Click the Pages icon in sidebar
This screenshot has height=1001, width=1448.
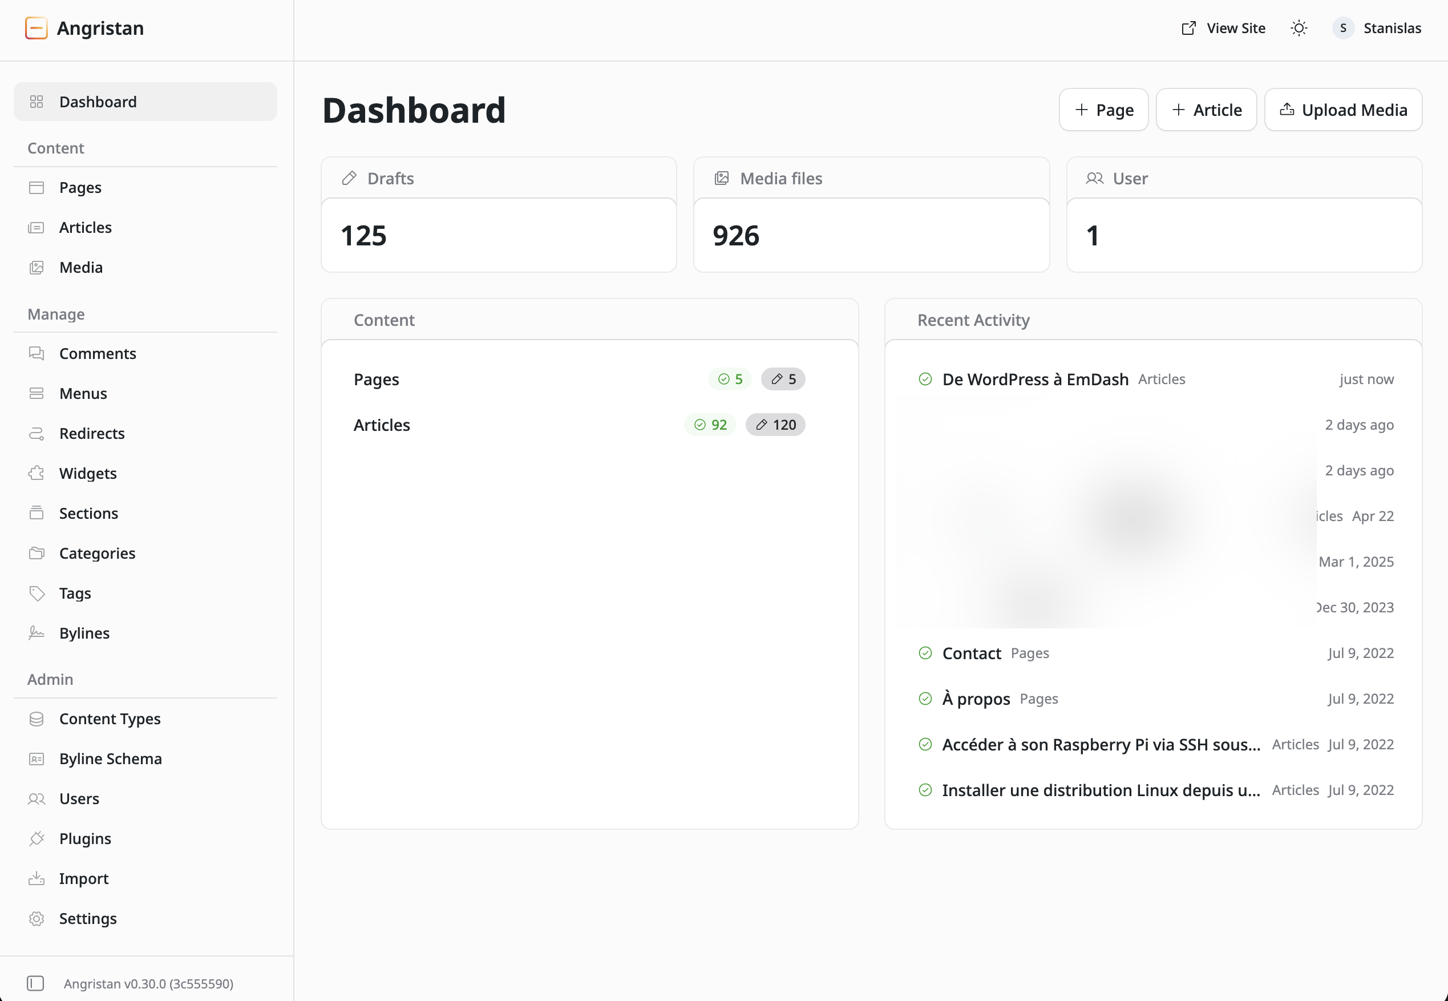click(37, 188)
